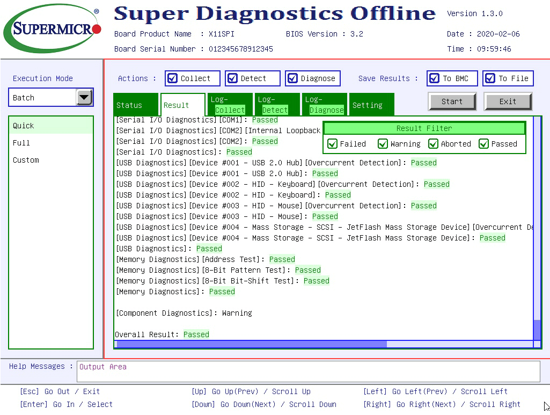Click the Supermicro logo
Image resolution: width=550 pixels, height=415 pixels.
coord(52,29)
